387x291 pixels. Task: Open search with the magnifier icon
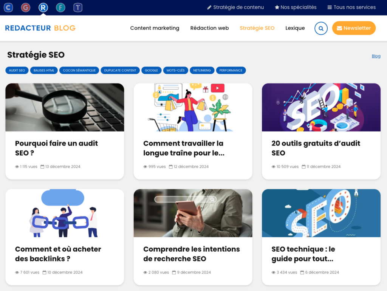pos(321,28)
